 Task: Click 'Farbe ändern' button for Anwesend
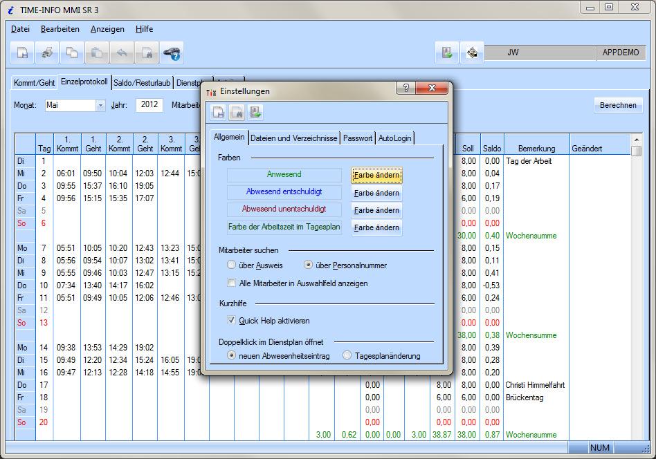pyautogui.click(x=376, y=175)
